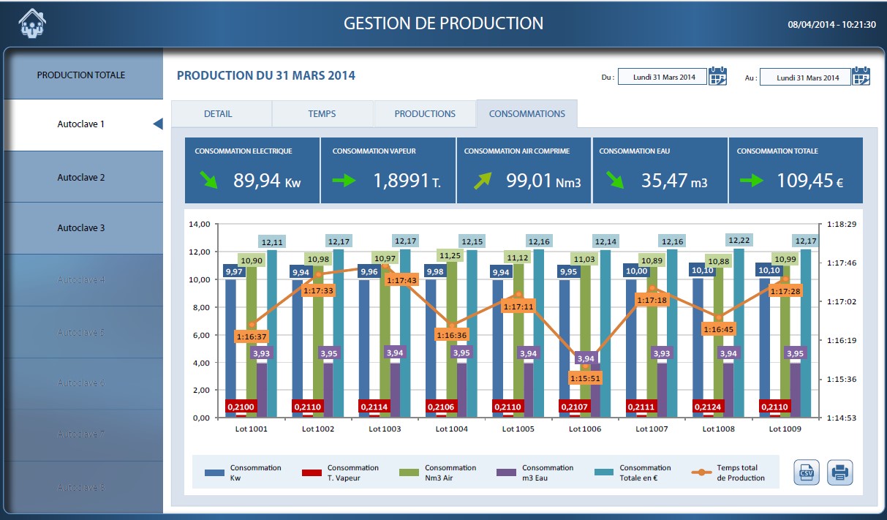Select Autoclave 3 in the sidebar
Viewport: 887px width, 520px height.
coord(81,228)
